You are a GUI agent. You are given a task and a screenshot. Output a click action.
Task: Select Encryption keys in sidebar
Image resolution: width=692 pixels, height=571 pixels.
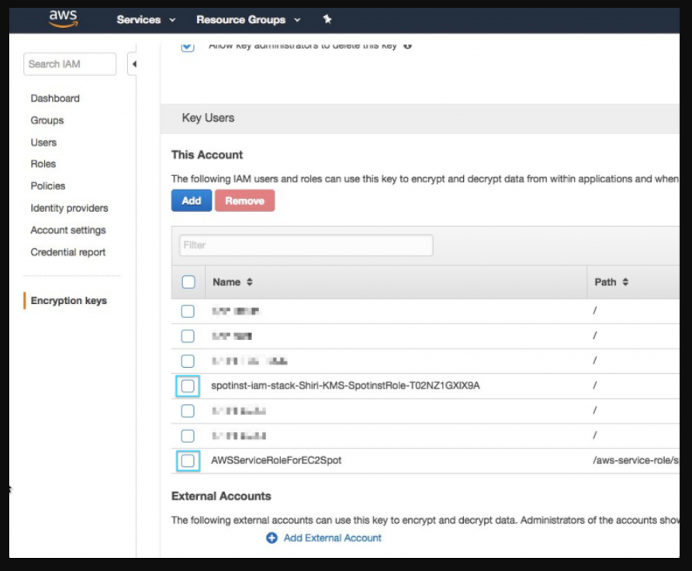(x=69, y=301)
